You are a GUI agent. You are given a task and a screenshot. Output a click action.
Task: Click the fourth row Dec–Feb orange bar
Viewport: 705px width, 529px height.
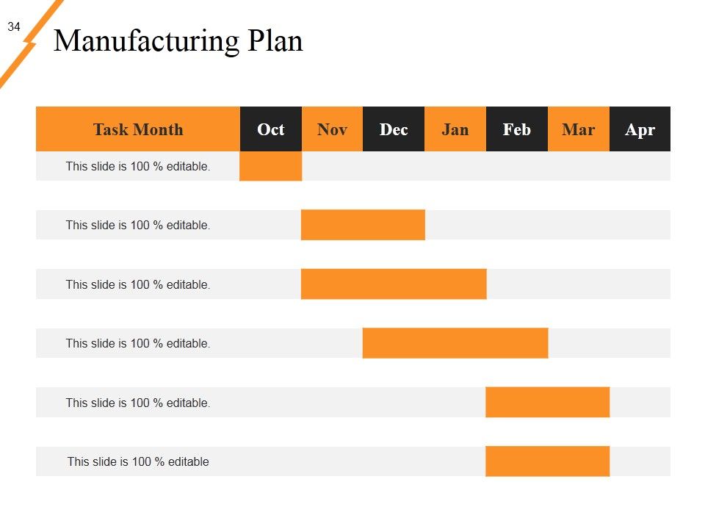[x=455, y=343]
